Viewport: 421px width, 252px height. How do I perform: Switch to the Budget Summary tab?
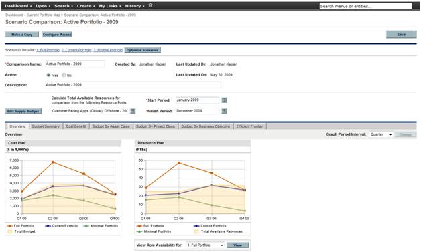pyautogui.click(x=46, y=126)
